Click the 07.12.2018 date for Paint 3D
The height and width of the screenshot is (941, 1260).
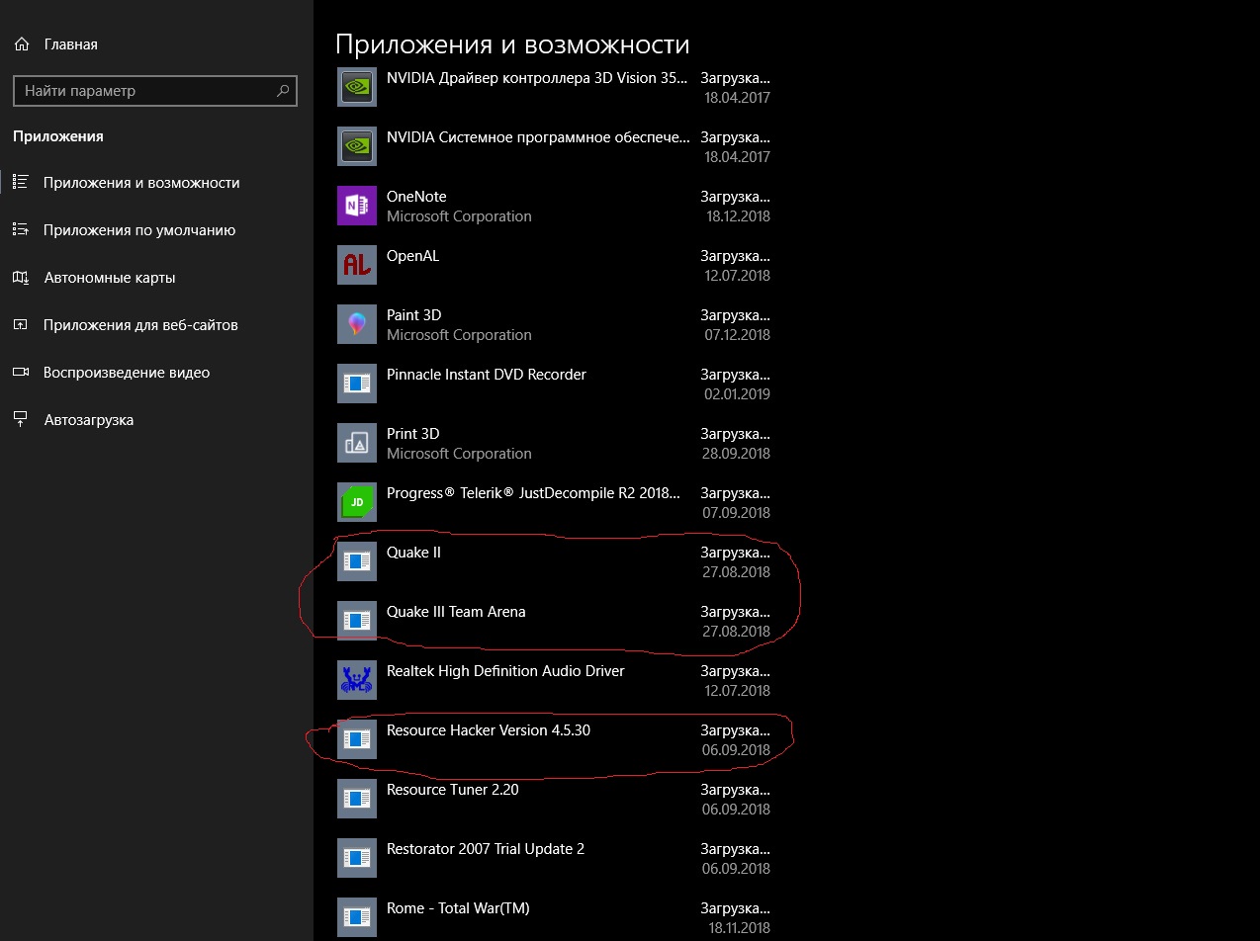(737, 335)
